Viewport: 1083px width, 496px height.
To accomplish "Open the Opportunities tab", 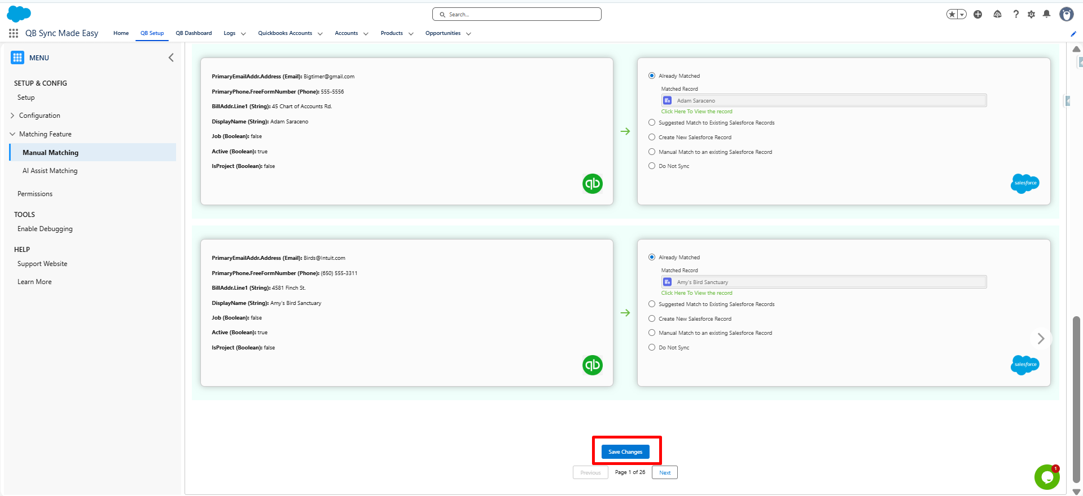I will click(443, 33).
